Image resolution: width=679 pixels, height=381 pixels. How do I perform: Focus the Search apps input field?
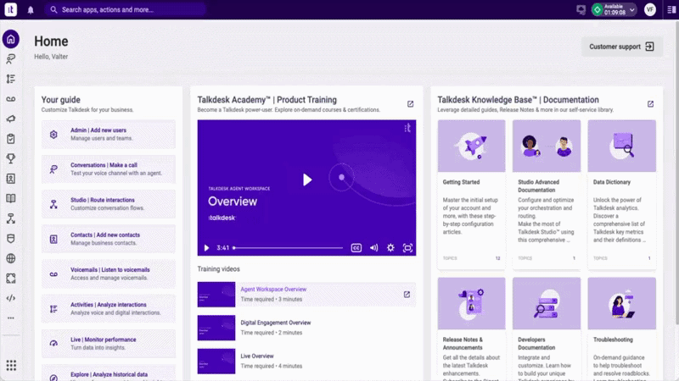click(x=125, y=9)
